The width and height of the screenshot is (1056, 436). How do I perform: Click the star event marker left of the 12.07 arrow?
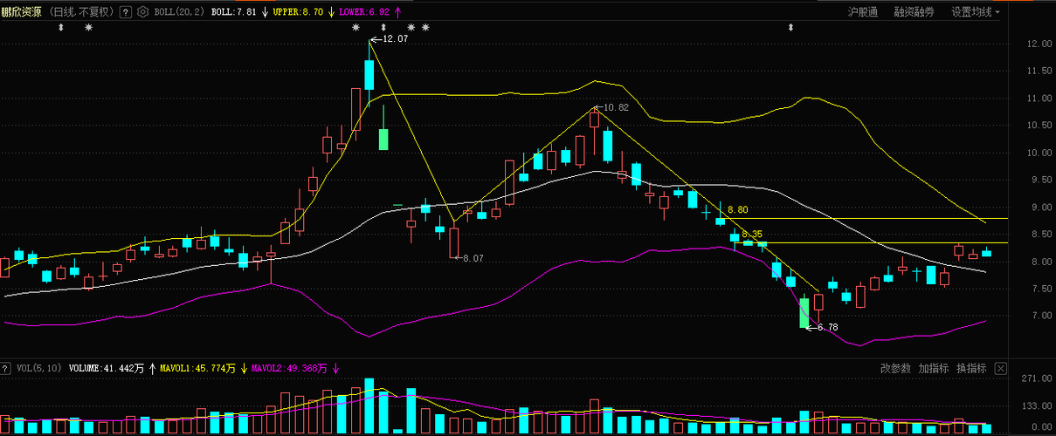pyautogui.click(x=356, y=27)
